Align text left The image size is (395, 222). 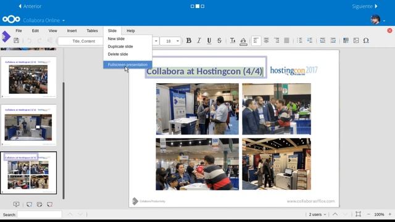click(256, 41)
